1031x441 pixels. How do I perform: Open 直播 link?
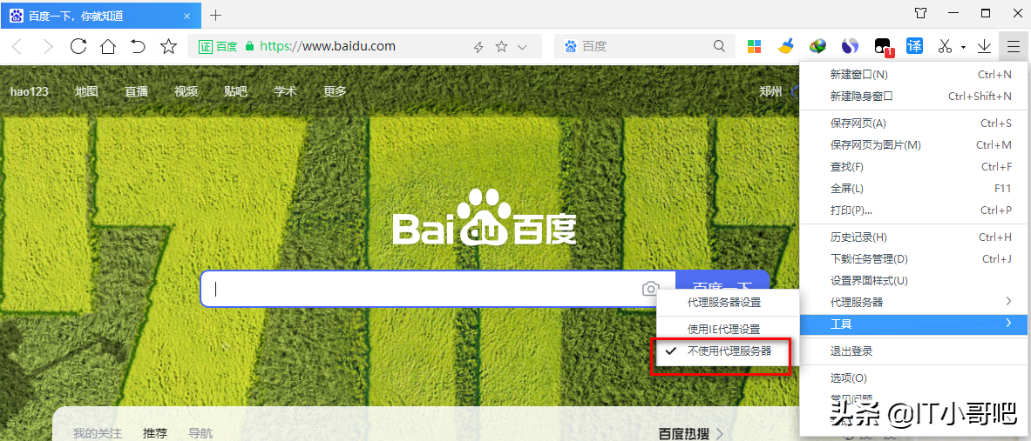tap(136, 91)
